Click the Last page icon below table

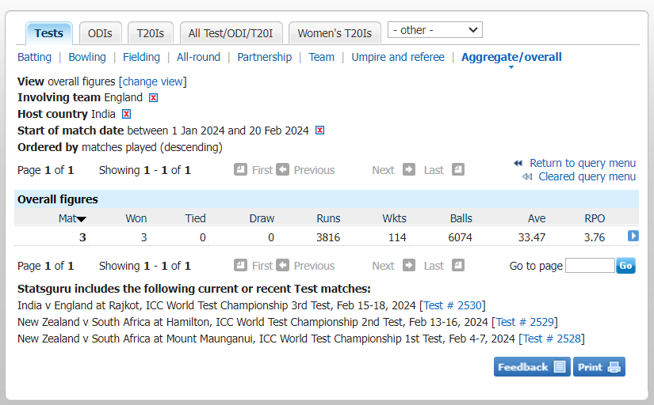point(458,265)
